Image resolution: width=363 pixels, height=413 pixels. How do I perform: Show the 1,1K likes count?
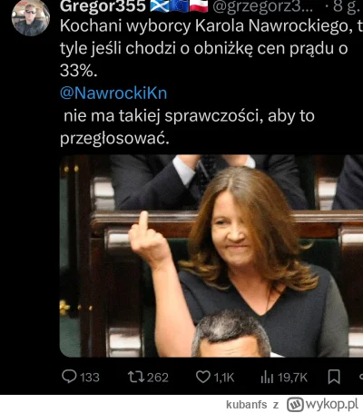coord(224,378)
